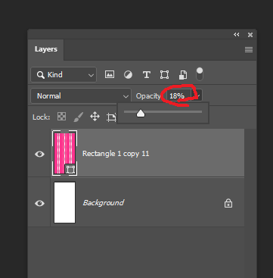Screen dimensions: 273x278
Task: Click the Background layer lock icon
Action: [228, 203]
